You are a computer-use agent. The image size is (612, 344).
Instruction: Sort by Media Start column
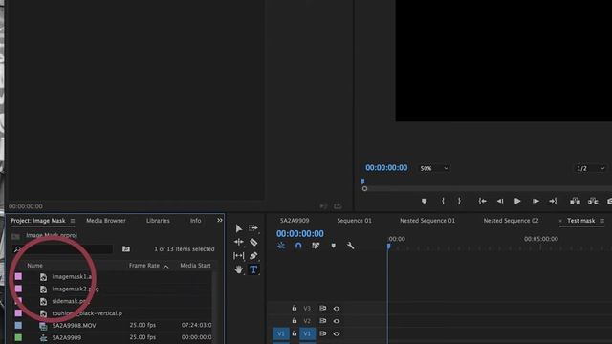click(x=195, y=266)
